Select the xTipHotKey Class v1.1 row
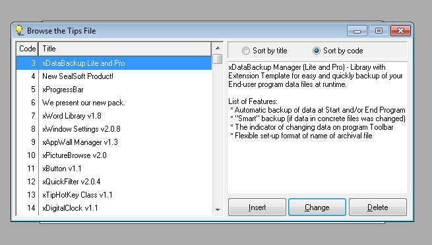Image resolution: width=432 pixels, height=245 pixels. point(114,195)
